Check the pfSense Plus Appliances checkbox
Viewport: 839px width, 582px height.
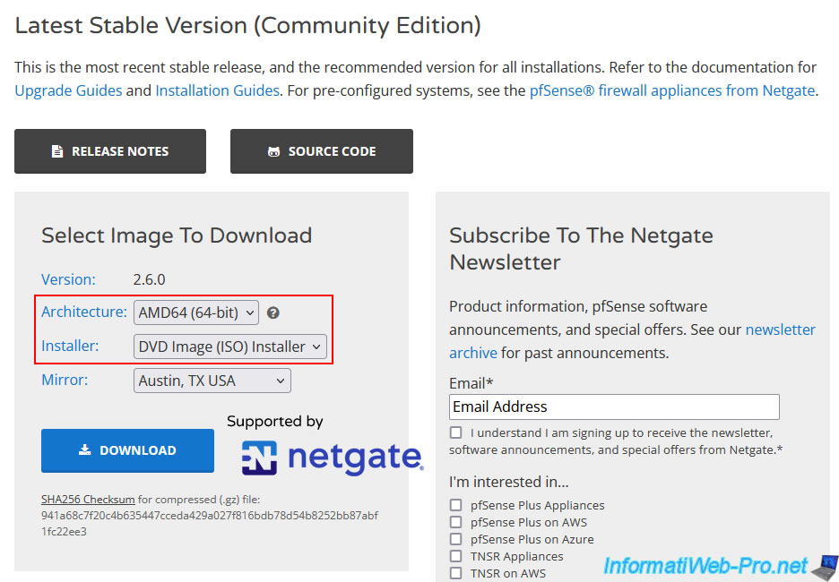click(456, 505)
